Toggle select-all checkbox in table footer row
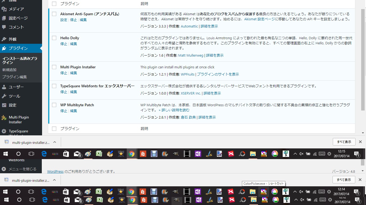Image resolution: width=366 pixels, height=205 pixels. click(54, 129)
